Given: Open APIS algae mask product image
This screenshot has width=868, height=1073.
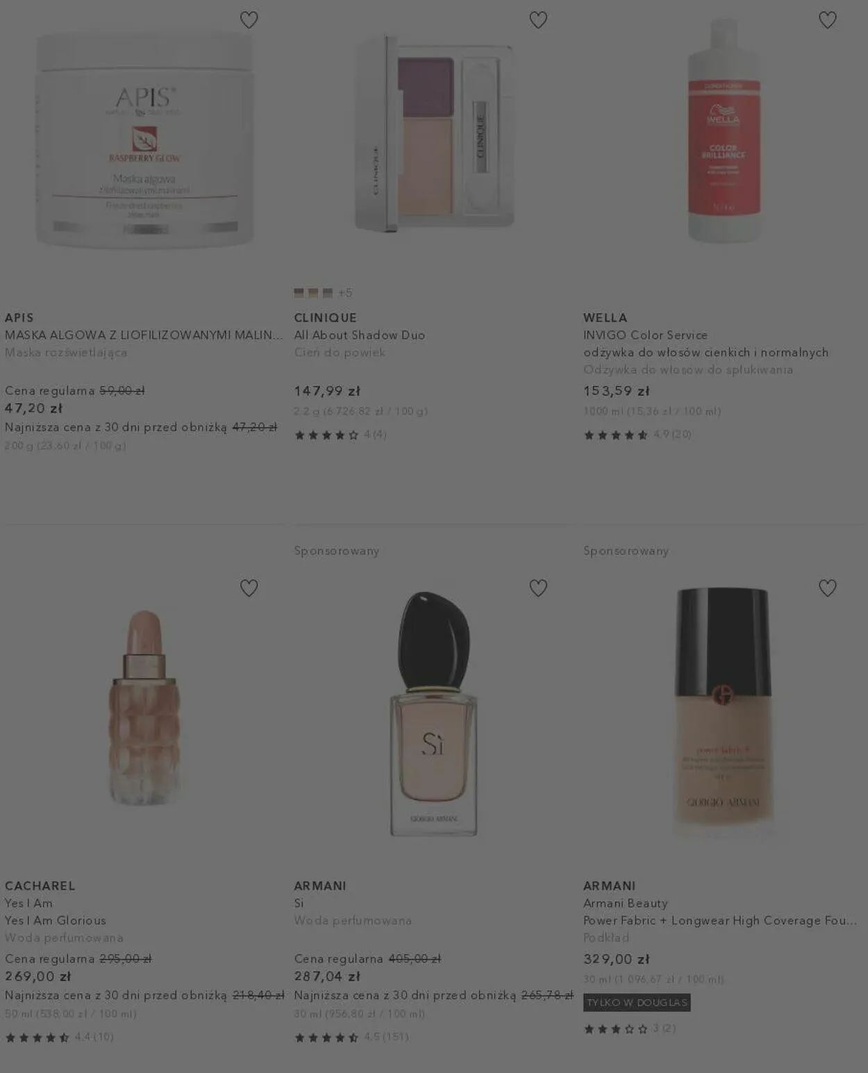Looking at the screenshot, I should point(144,139).
